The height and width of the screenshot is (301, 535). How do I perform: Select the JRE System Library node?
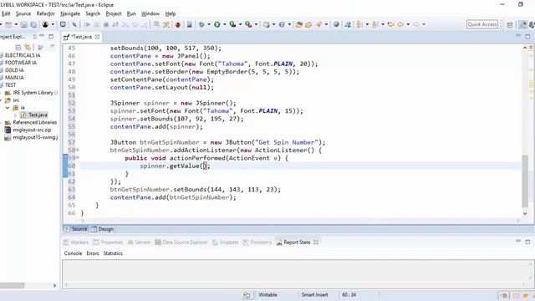point(31,93)
